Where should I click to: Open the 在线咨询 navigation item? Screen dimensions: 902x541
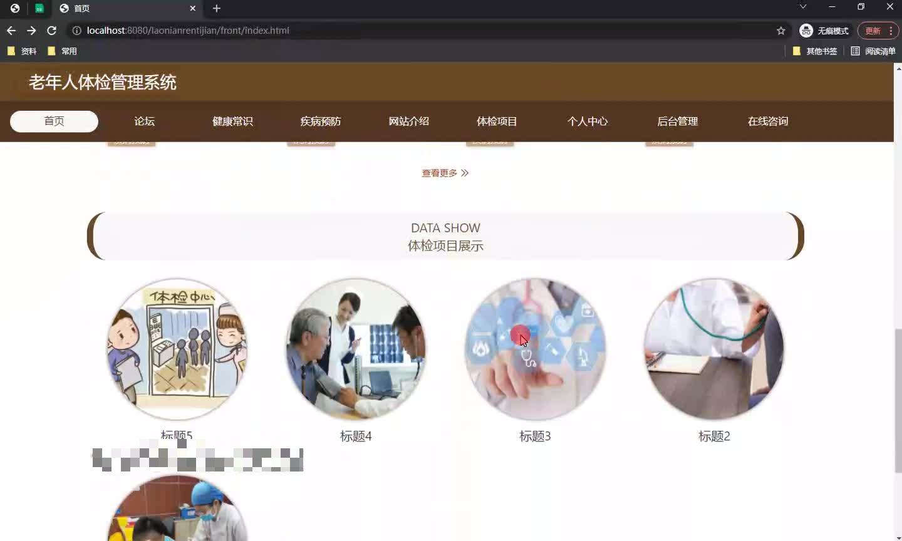click(768, 121)
